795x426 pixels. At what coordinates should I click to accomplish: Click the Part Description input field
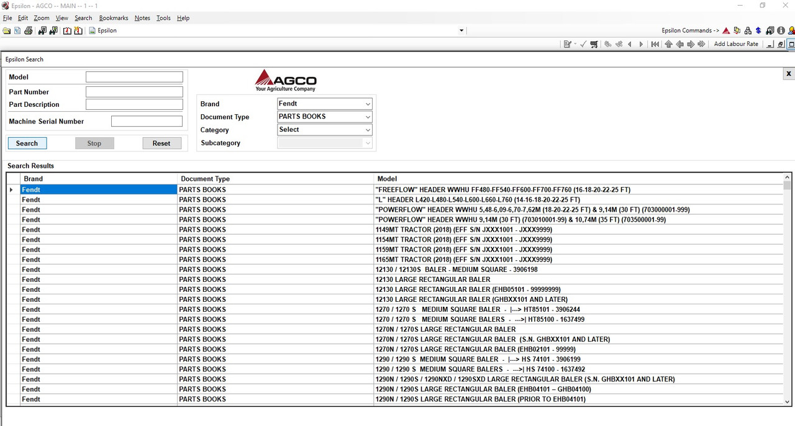[134, 104]
